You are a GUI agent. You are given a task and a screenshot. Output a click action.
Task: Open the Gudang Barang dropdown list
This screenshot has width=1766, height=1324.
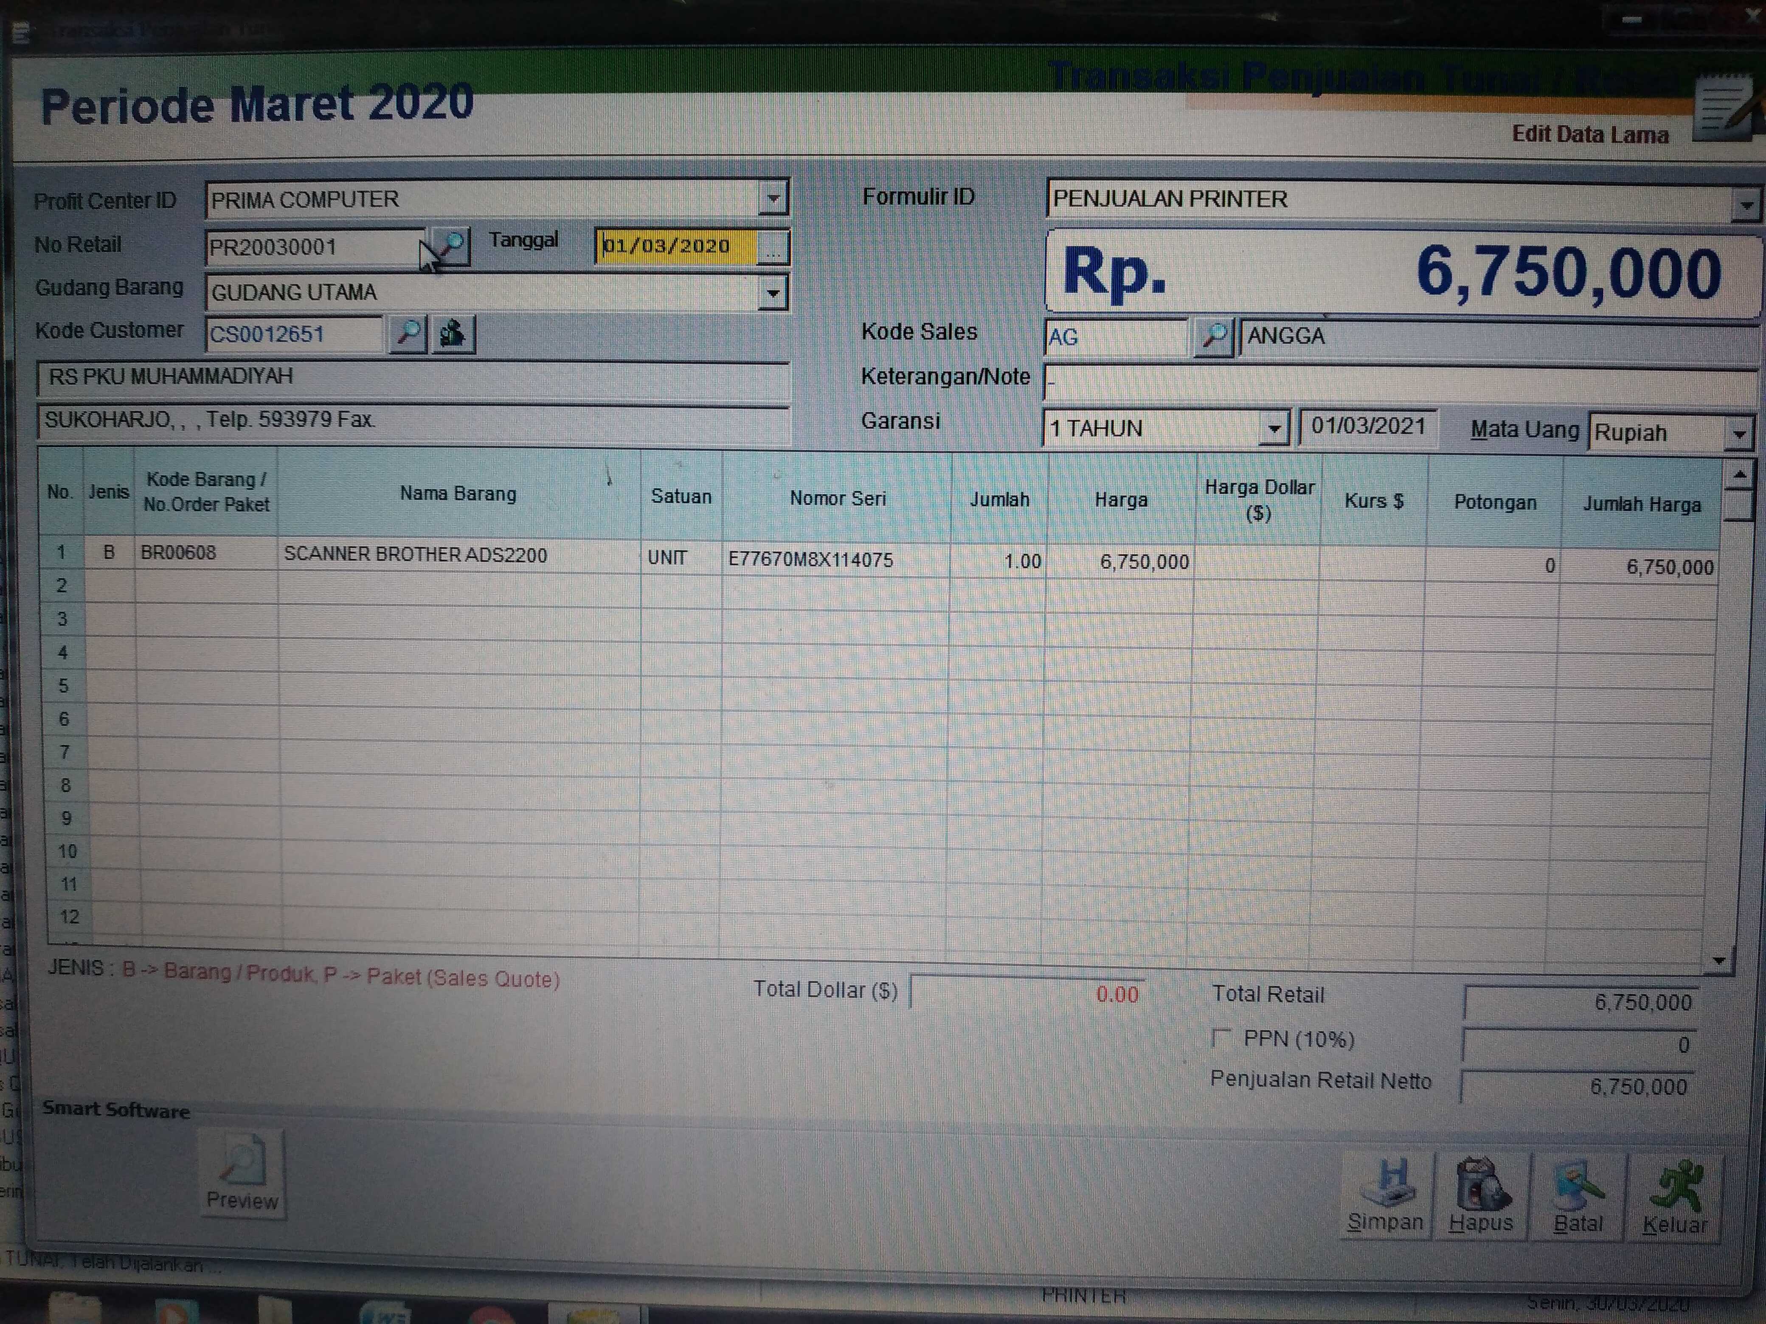[773, 293]
